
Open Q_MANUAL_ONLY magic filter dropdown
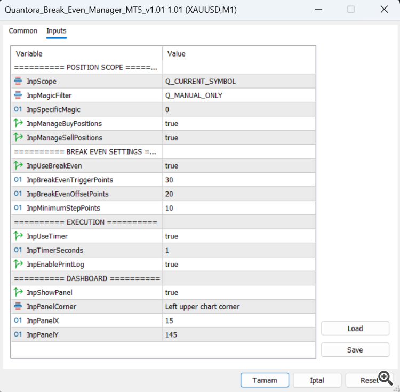239,95
